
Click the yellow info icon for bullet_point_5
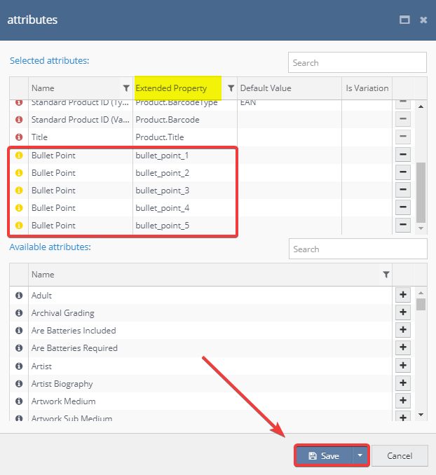point(19,226)
